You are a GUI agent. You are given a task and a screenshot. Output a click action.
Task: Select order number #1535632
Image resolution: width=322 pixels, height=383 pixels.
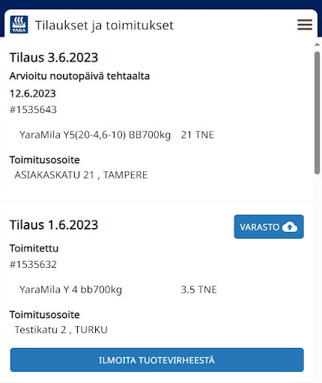coord(33,265)
